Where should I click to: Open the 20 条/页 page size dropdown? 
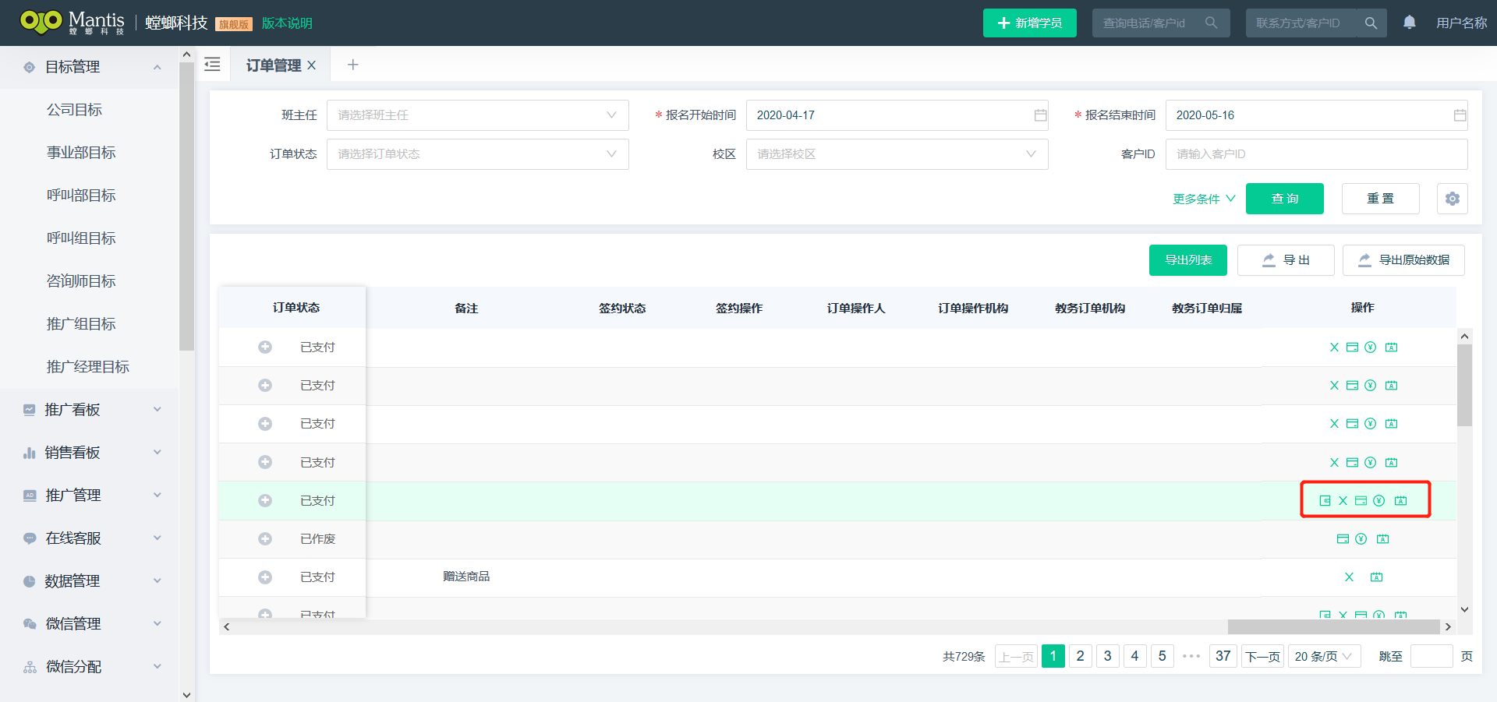click(x=1324, y=656)
